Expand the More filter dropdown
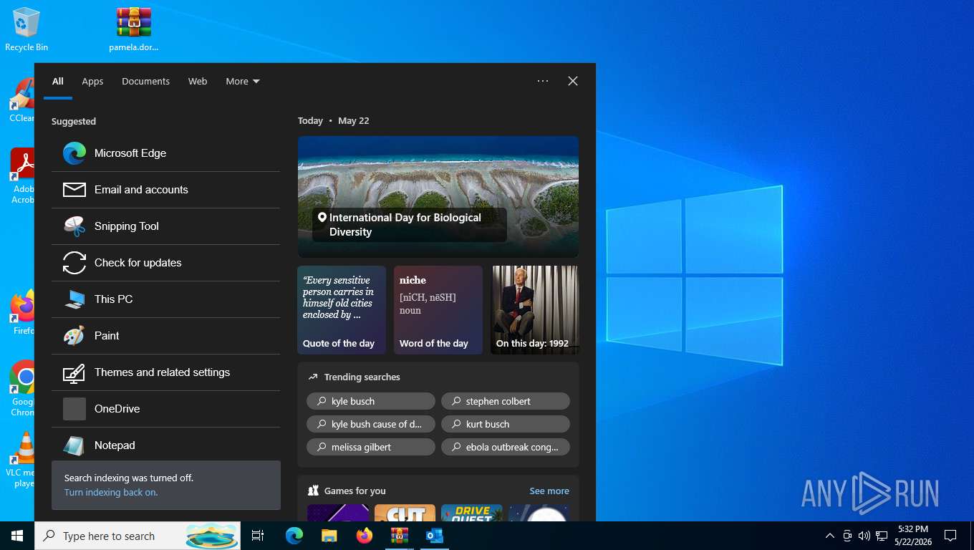 tap(243, 82)
